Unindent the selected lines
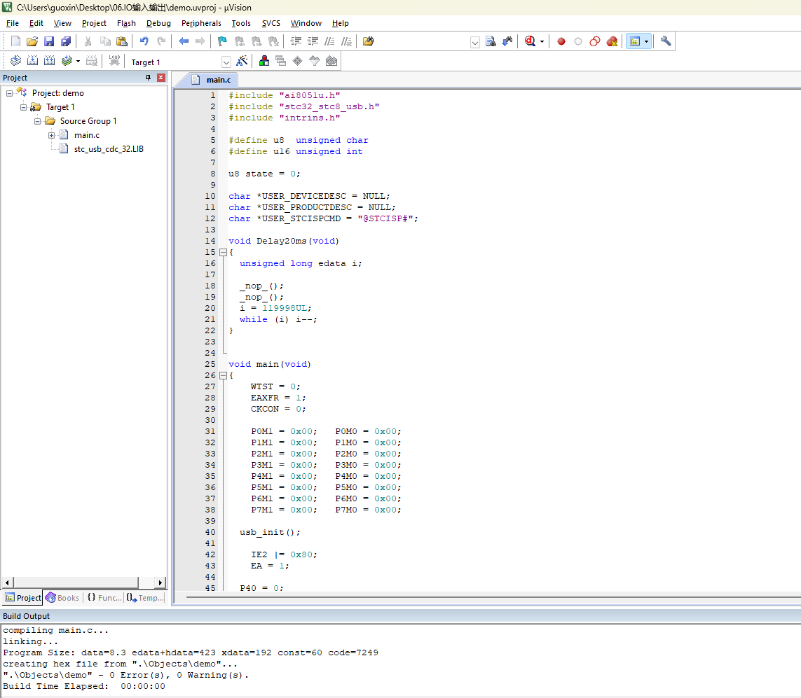This screenshot has width=801, height=698. click(x=313, y=41)
